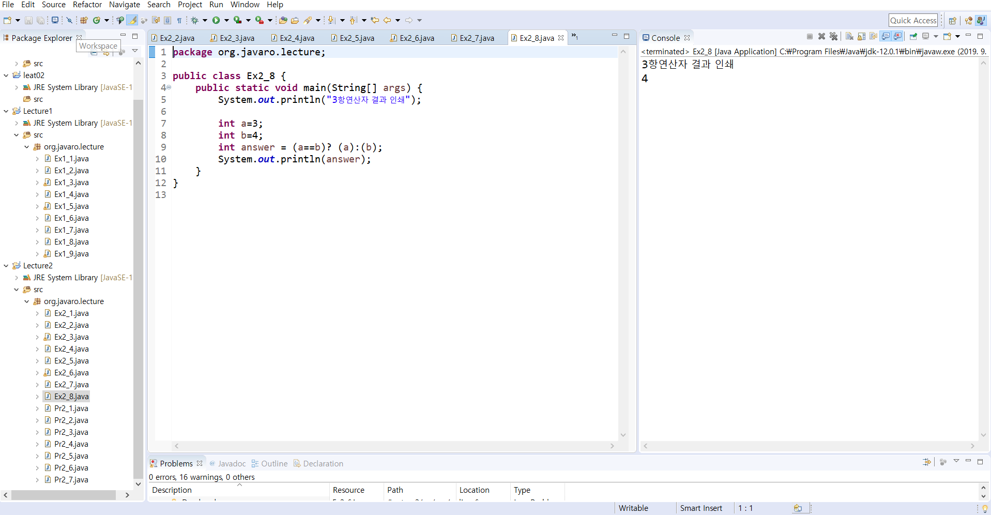The height and width of the screenshot is (515, 991).
Task: Click the Writable status bar entry
Action: click(633, 508)
